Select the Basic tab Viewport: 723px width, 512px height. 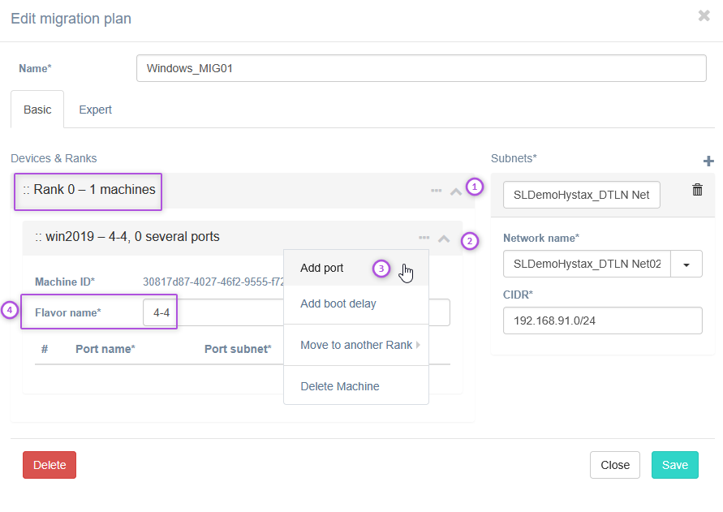37,110
